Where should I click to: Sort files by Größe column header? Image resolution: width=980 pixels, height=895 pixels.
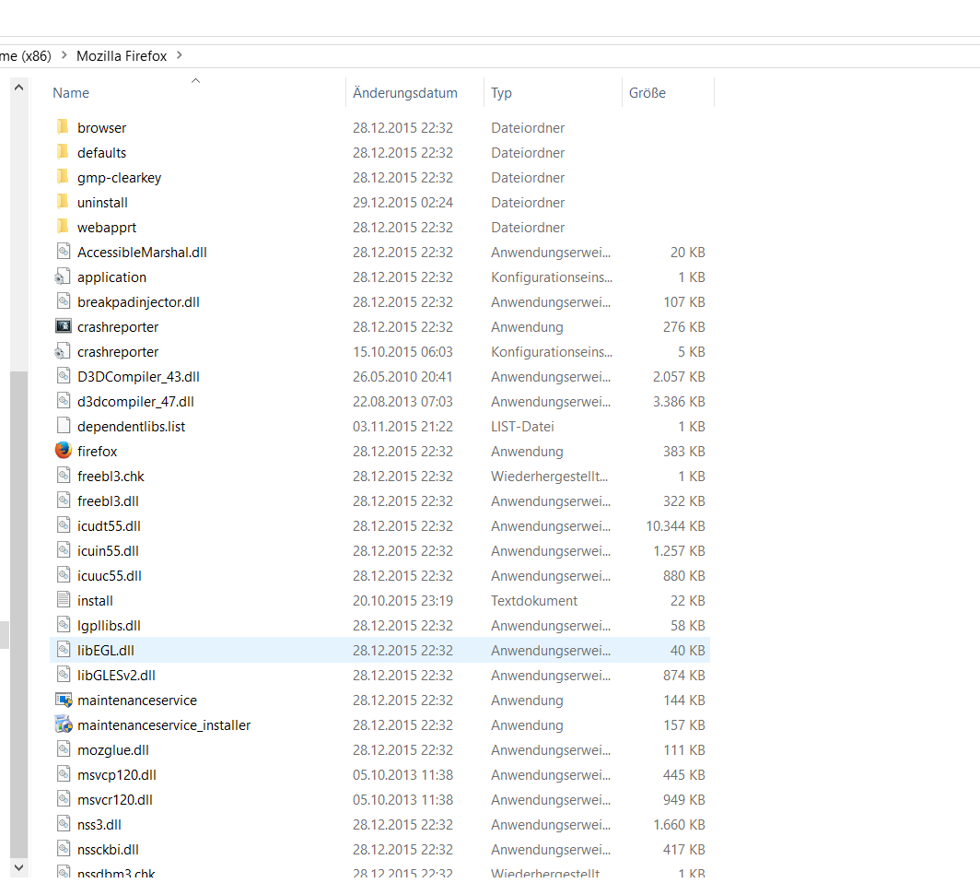pos(647,93)
